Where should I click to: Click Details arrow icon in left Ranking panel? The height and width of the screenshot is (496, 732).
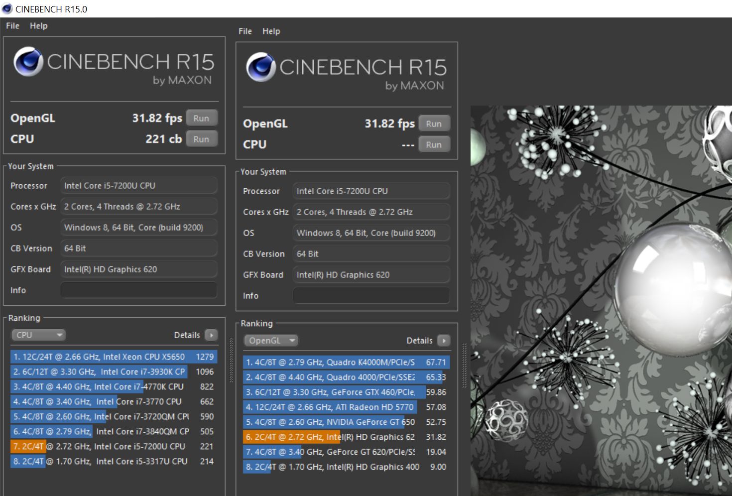[x=212, y=335]
